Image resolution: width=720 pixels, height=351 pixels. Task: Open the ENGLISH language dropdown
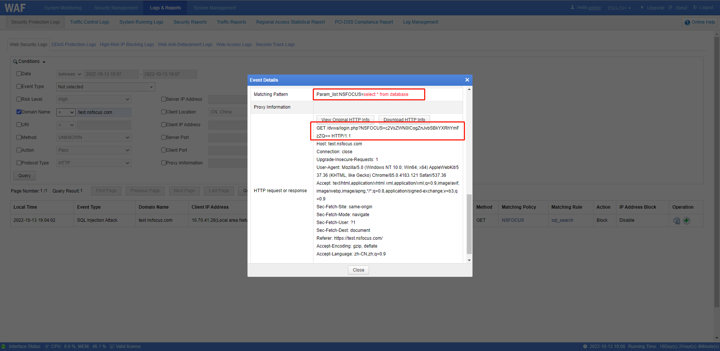point(619,8)
